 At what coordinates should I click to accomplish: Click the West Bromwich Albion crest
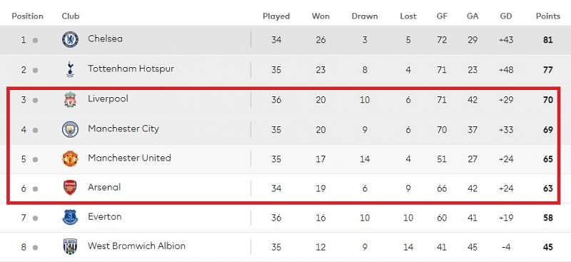point(70,247)
